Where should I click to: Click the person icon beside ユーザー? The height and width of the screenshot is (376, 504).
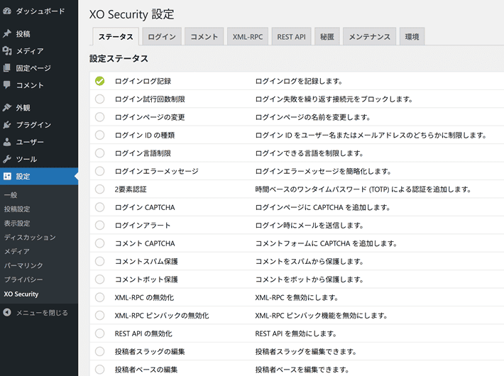coord(7,142)
